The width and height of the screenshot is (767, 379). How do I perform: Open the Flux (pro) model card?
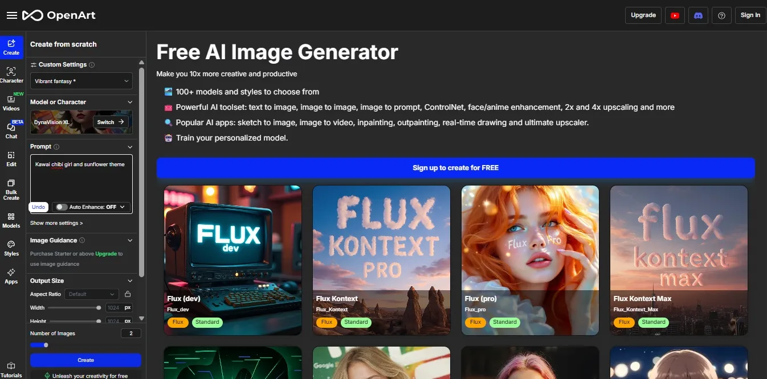click(530, 260)
